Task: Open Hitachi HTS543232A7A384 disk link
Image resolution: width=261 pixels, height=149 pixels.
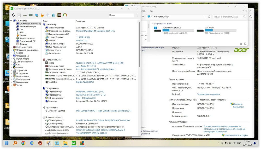Action: (x=101, y=130)
